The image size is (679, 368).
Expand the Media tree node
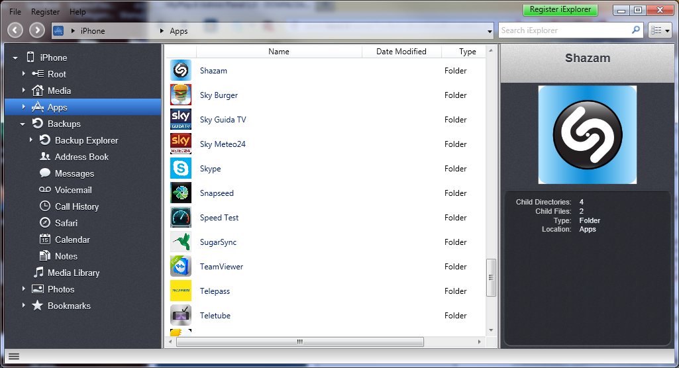pyautogui.click(x=23, y=91)
